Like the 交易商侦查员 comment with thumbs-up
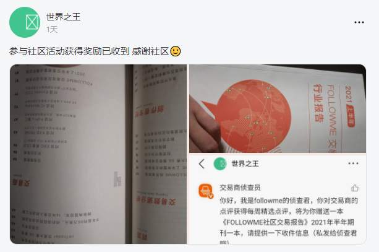Screen dimensions: 379x252 coord(355,188)
